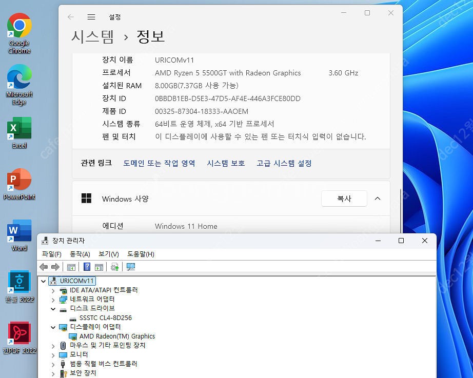Click the 복사 button
473x378 pixels.
coord(344,198)
